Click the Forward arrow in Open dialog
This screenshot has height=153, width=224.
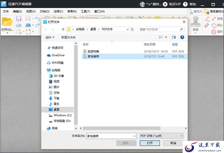(53, 30)
